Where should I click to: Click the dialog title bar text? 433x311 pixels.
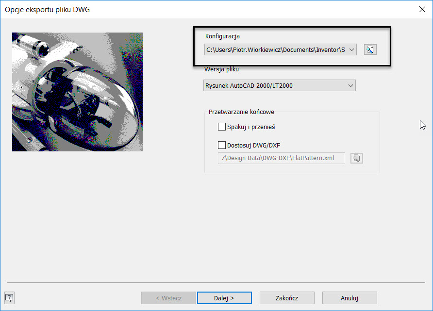tap(48, 9)
